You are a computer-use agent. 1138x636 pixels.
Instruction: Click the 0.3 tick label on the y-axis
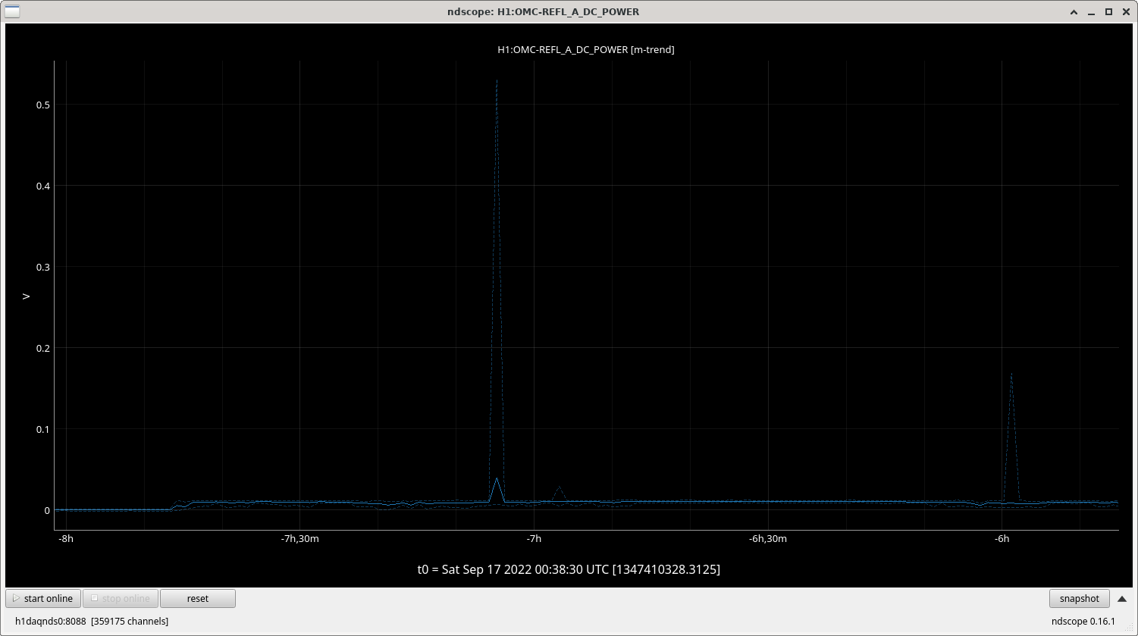click(x=43, y=267)
